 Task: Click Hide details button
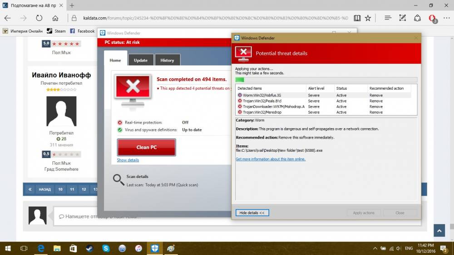pyautogui.click(x=252, y=213)
